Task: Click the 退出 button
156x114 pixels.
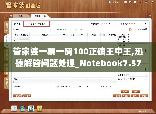Action: tap(144, 96)
